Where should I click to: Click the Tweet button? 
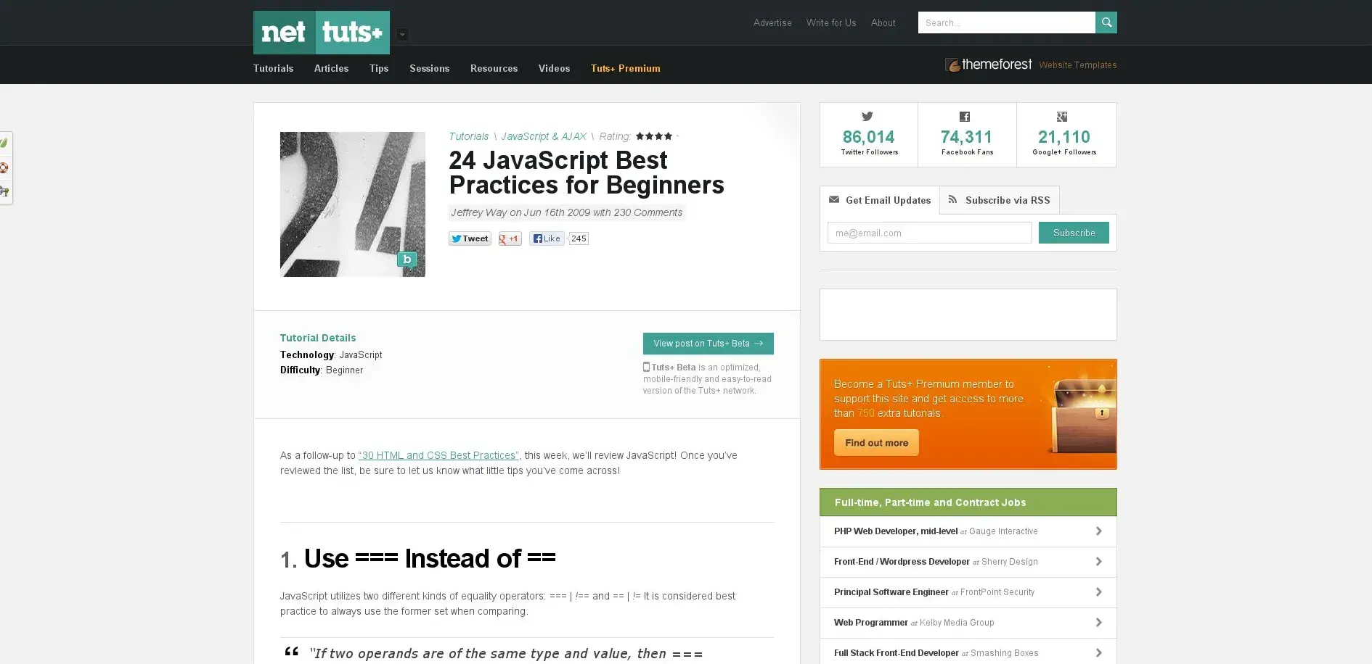click(x=470, y=238)
